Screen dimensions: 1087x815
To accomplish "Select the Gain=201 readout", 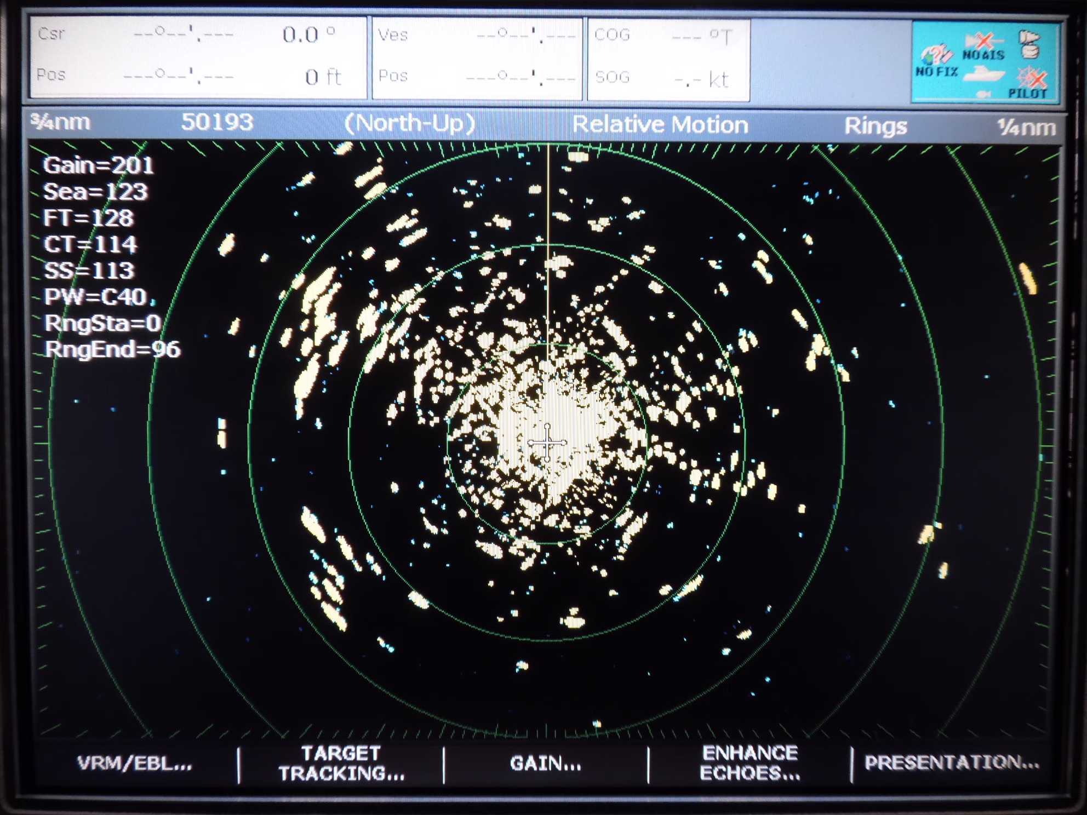I will [98, 165].
